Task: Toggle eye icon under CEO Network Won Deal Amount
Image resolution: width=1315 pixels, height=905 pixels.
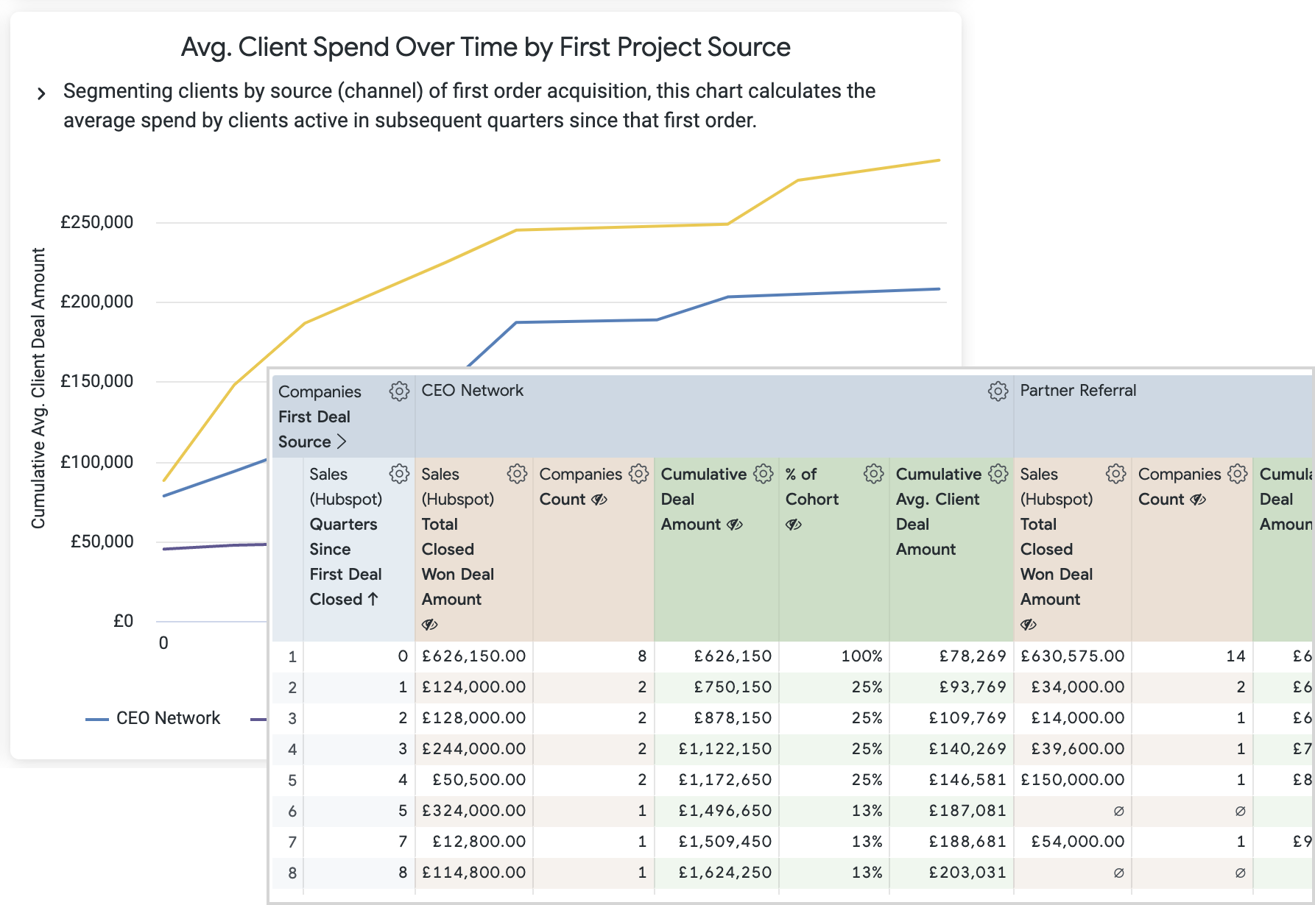Action: coord(430,625)
